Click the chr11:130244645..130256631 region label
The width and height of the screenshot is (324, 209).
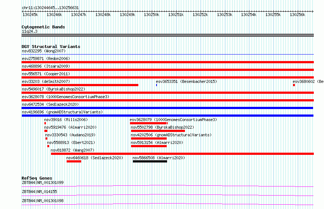(50, 8)
